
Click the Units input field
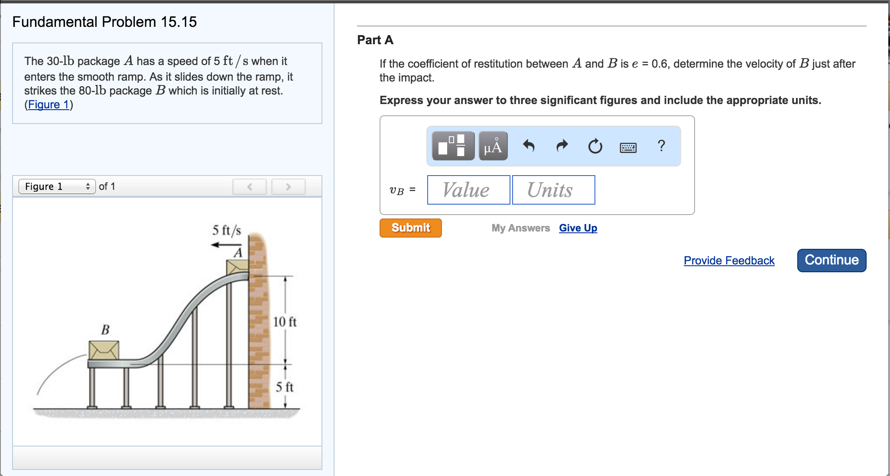tap(553, 190)
